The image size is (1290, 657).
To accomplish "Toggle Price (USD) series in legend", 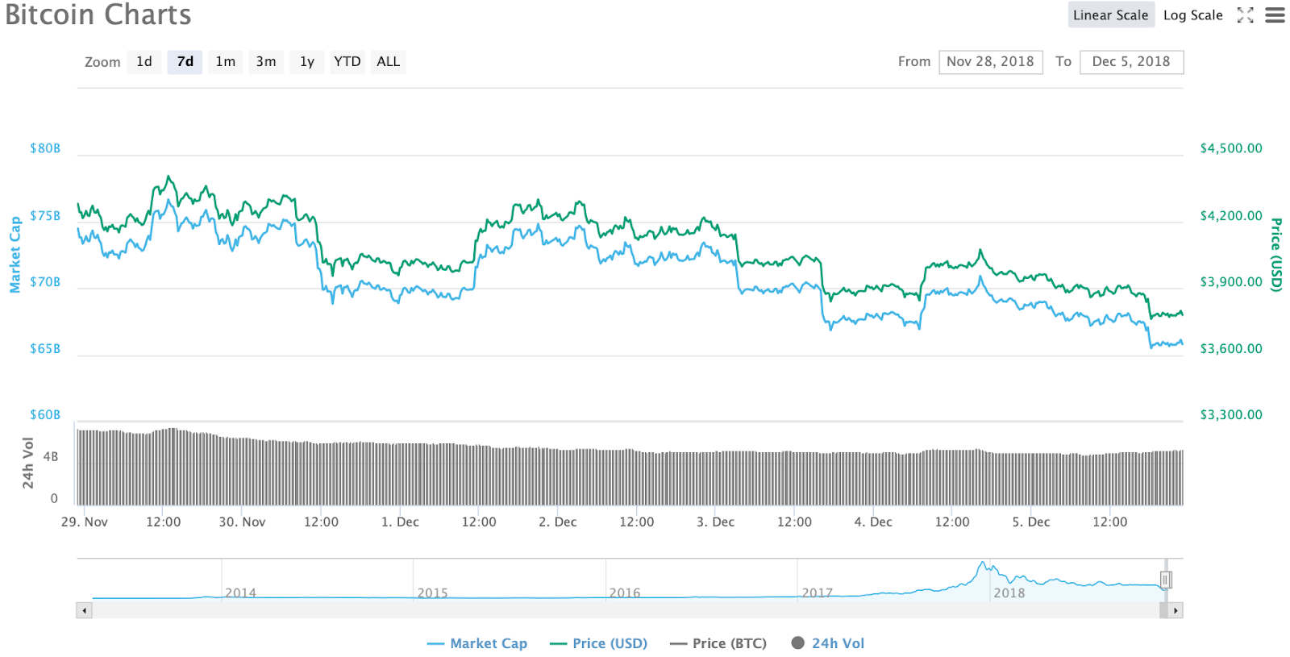I will (598, 643).
